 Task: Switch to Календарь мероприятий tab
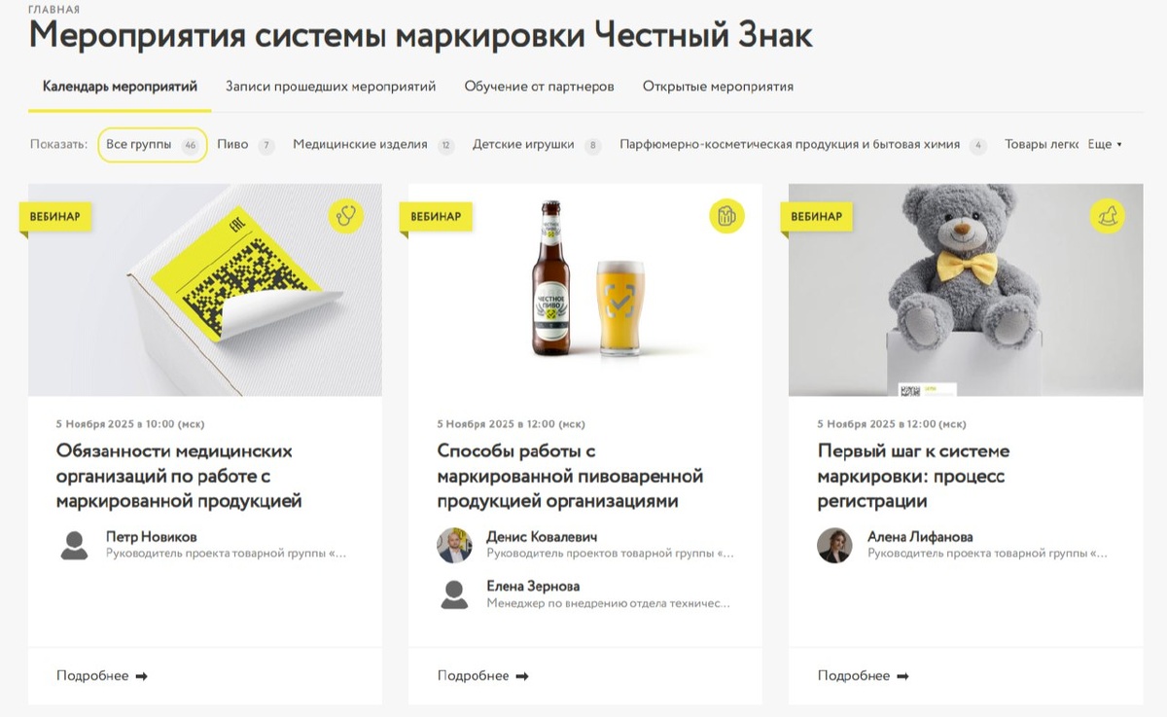pyautogui.click(x=120, y=87)
